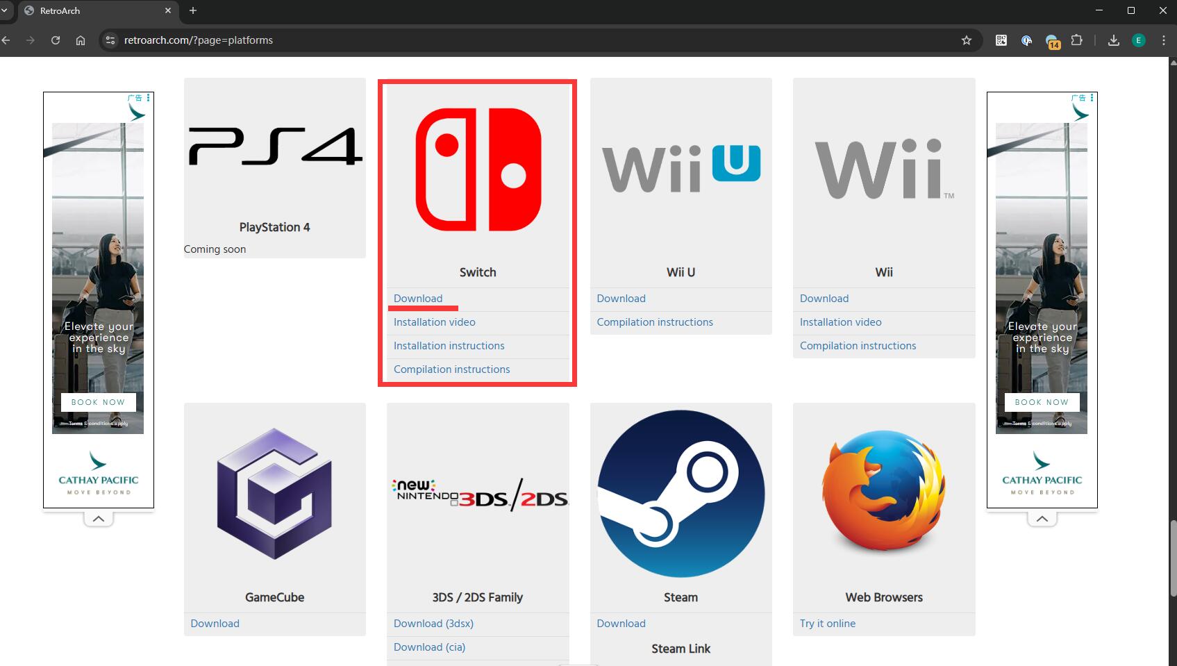The image size is (1177, 666).
Task: Open a new browser tab
Action: 193,10
